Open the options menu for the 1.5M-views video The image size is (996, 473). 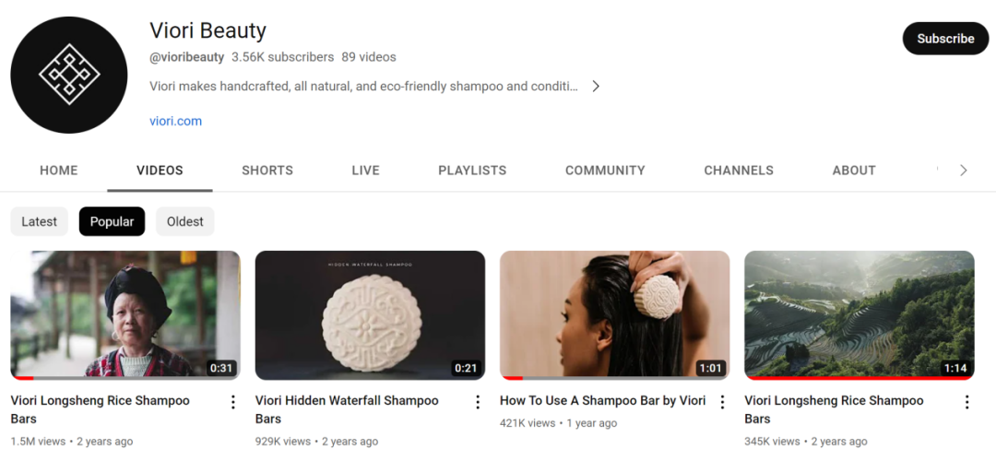point(233,402)
